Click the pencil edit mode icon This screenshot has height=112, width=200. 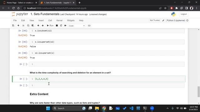(163, 21)
